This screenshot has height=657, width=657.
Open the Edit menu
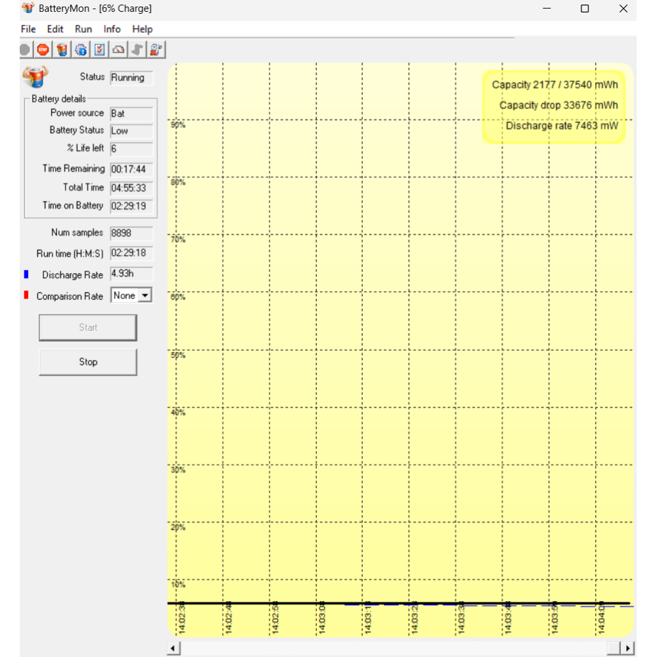coord(55,29)
